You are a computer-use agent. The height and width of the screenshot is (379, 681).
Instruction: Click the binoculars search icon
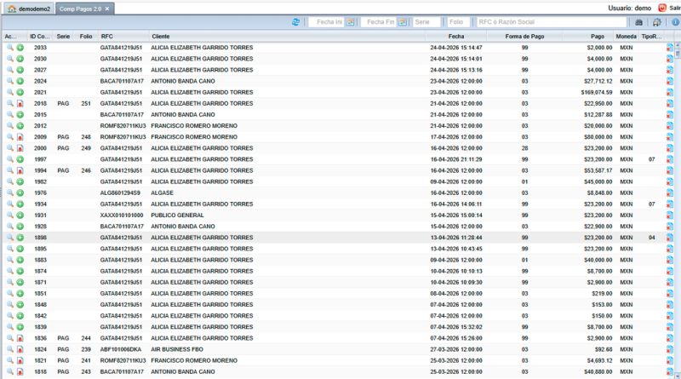(639, 22)
